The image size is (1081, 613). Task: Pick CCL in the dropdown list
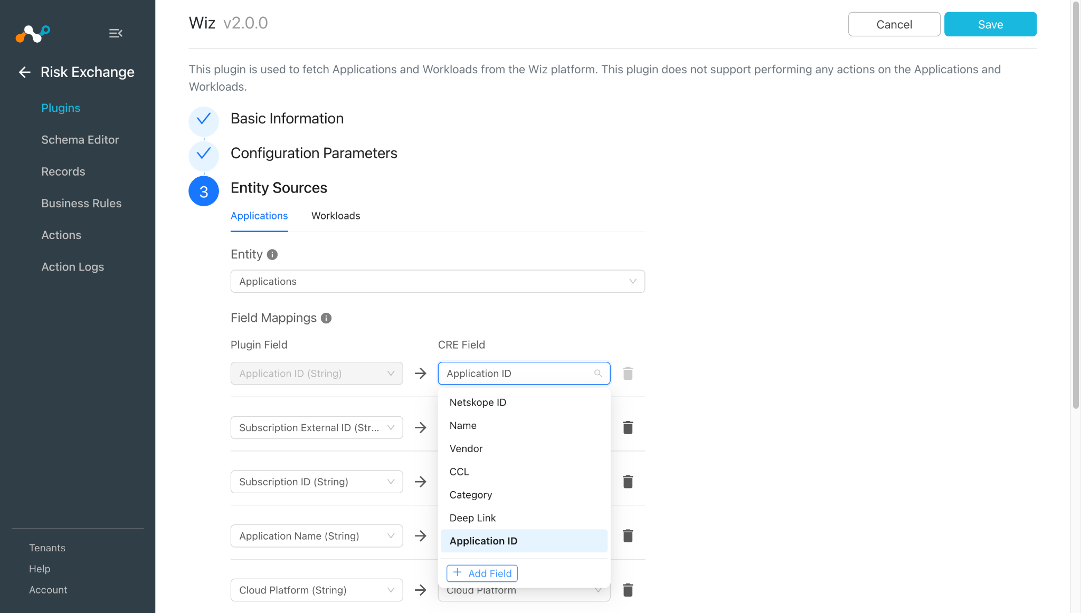click(x=524, y=472)
